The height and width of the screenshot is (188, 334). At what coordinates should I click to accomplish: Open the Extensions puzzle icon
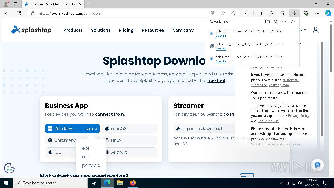(x=247, y=13)
